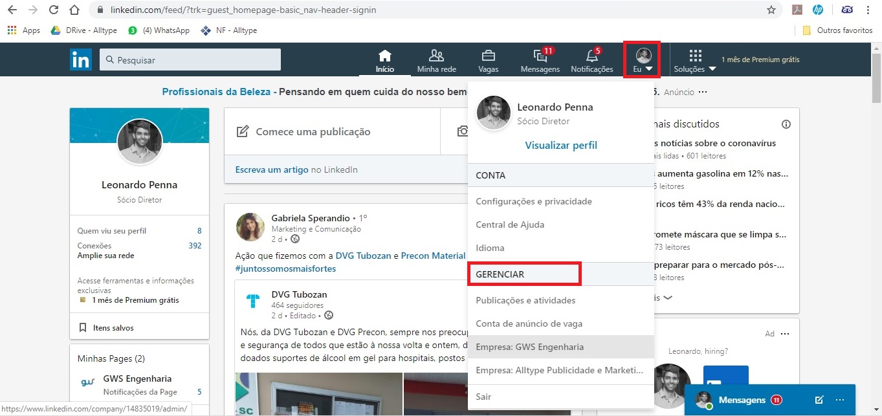The width and height of the screenshot is (882, 416).
Task: Click Leonardo Penna avatar in left sidebar
Action: (x=139, y=142)
